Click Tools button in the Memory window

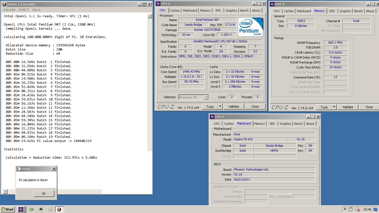(x=324, y=107)
